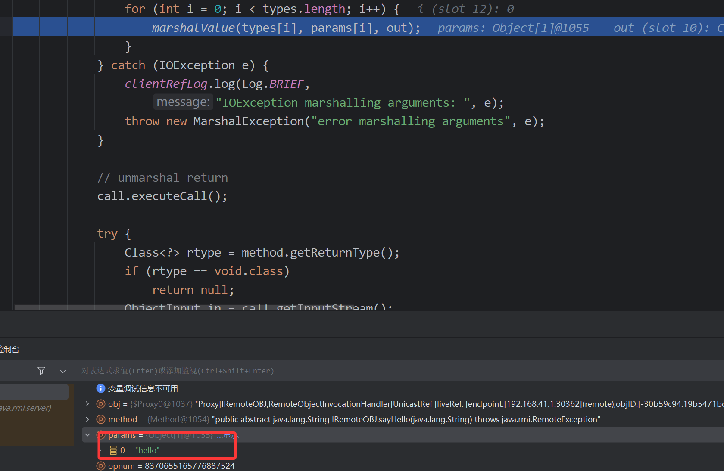Switch to the 控制台 console tab
724x471 pixels.
click(x=9, y=349)
